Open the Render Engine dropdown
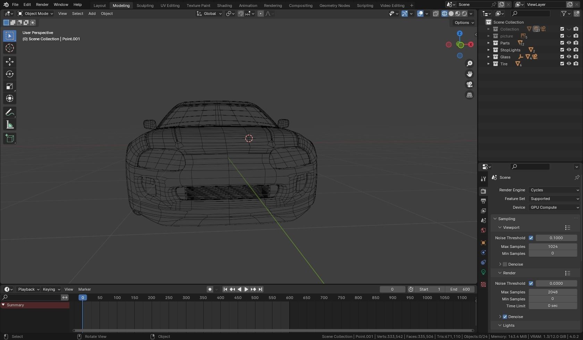 [x=554, y=190]
